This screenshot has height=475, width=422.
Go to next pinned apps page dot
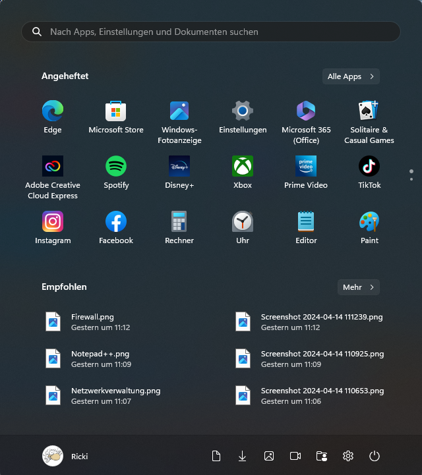point(411,179)
